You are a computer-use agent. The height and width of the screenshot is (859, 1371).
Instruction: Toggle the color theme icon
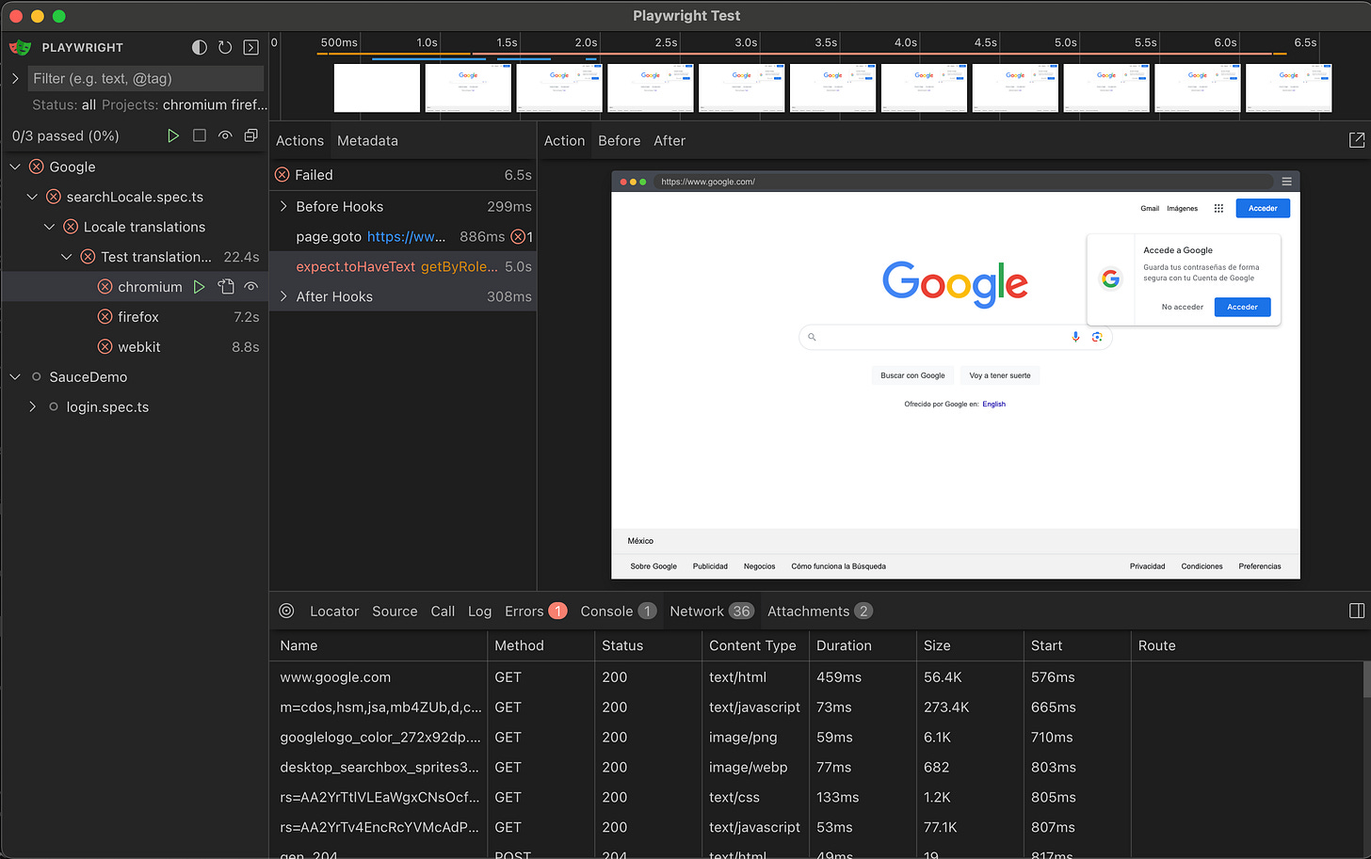pyautogui.click(x=199, y=47)
